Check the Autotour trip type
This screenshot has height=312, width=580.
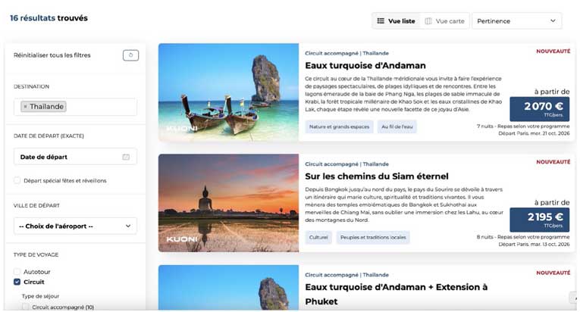pos(17,271)
